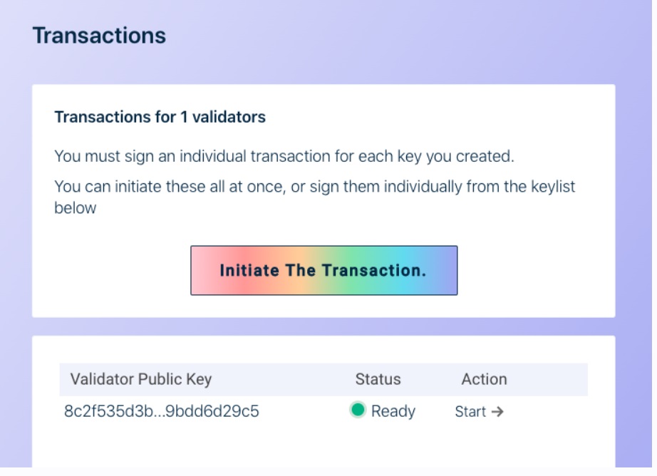Screen dimensions: 657x476
Task: Select validator key 8c2f535d3b...9bdd6d29c5
Action: (161, 411)
